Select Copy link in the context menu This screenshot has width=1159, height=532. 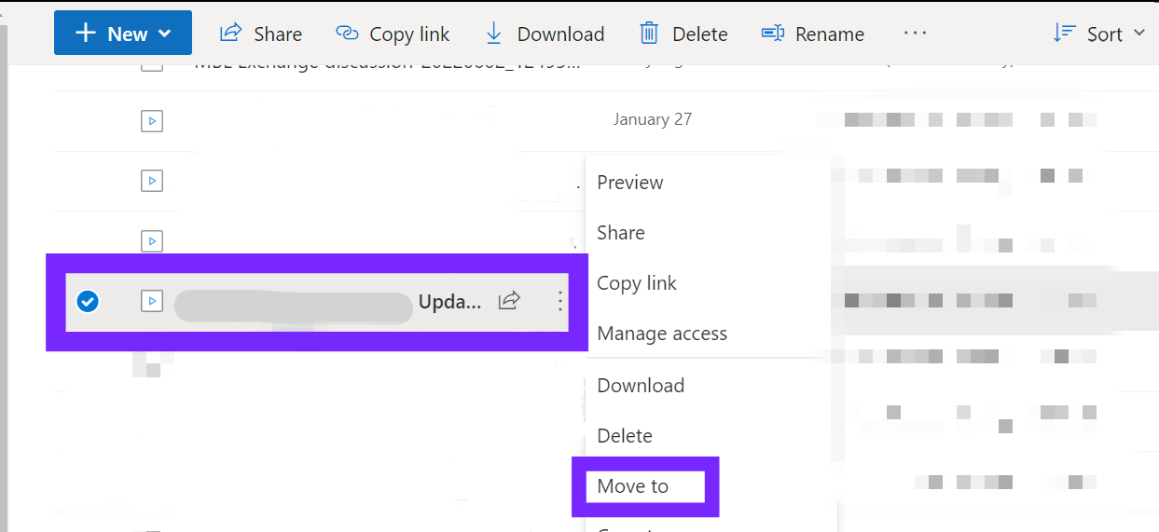[x=637, y=283]
